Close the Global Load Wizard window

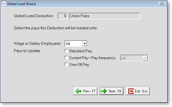162,4
